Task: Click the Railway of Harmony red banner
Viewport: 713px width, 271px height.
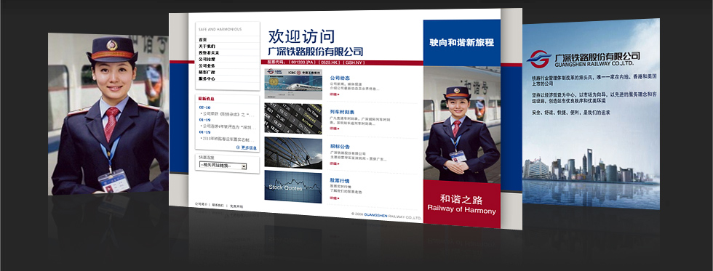Action: tap(461, 204)
